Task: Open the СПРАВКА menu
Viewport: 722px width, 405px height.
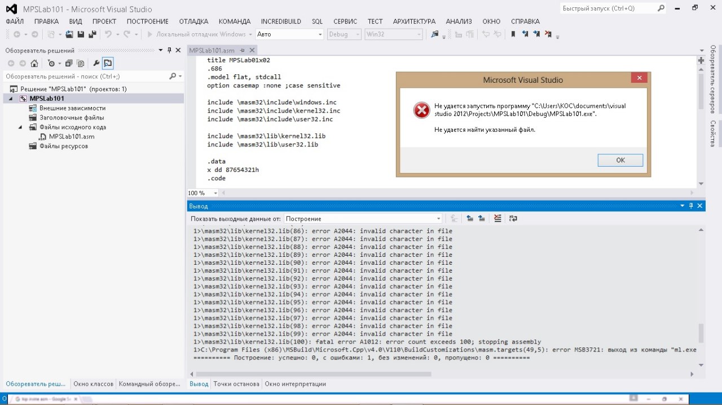Action: (525, 21)
